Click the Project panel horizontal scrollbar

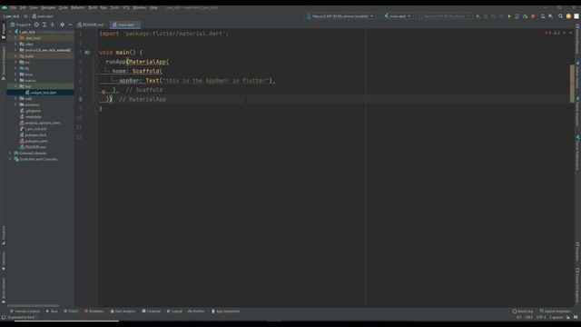pyautogui.click(x=33, y=306)
